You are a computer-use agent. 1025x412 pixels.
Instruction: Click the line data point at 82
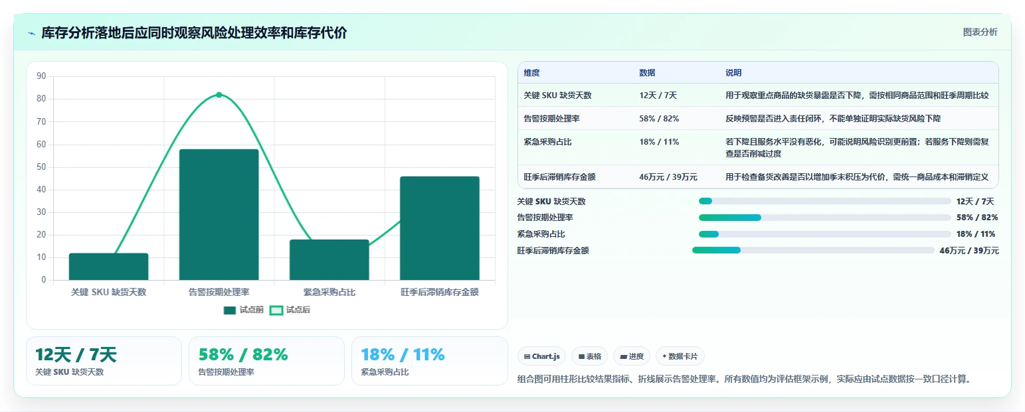tap(219, 95)
